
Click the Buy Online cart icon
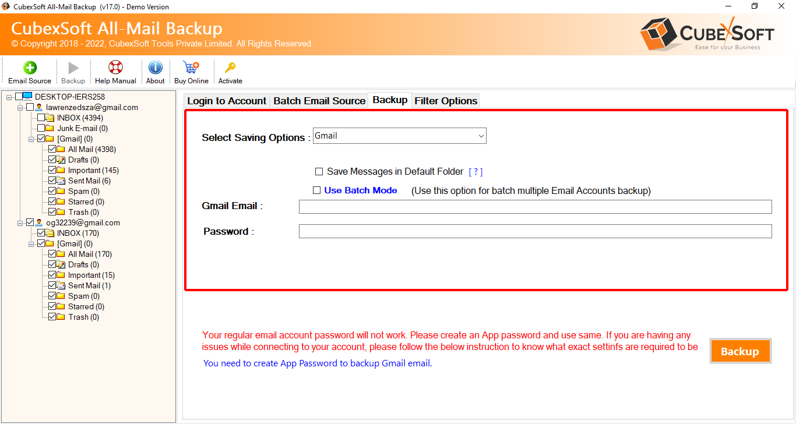coord(191,68)
